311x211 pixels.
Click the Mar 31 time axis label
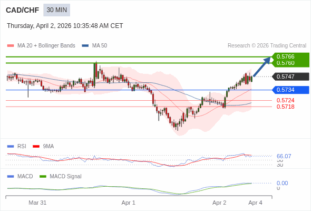pos(37,203)
